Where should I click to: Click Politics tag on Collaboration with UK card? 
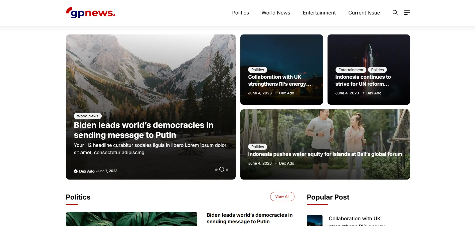258,70
